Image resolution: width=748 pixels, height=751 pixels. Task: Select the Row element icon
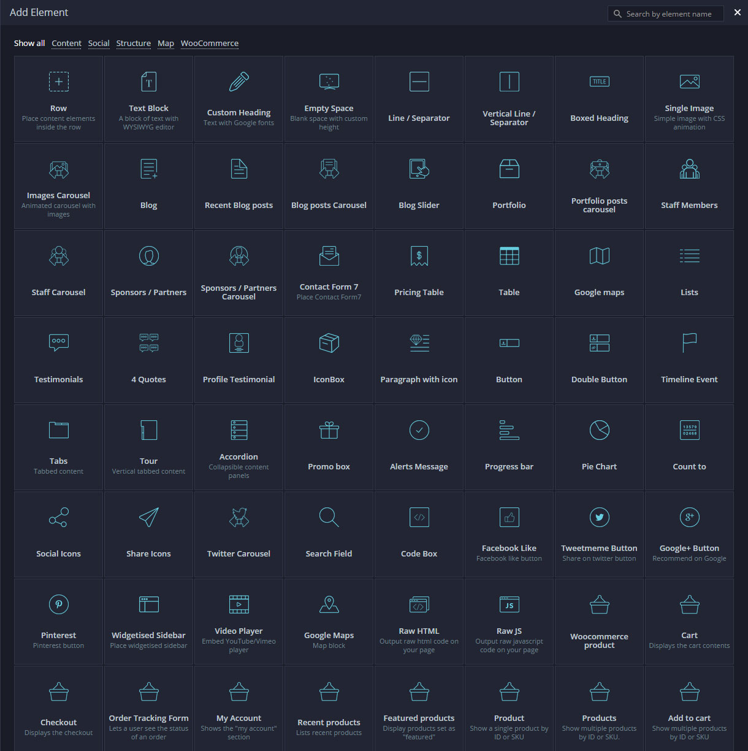[59, 82]
